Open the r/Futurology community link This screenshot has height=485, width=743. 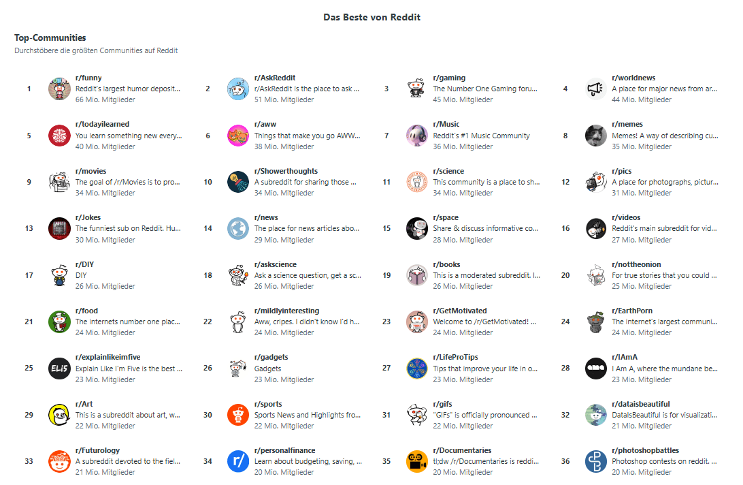click(97, 450)
